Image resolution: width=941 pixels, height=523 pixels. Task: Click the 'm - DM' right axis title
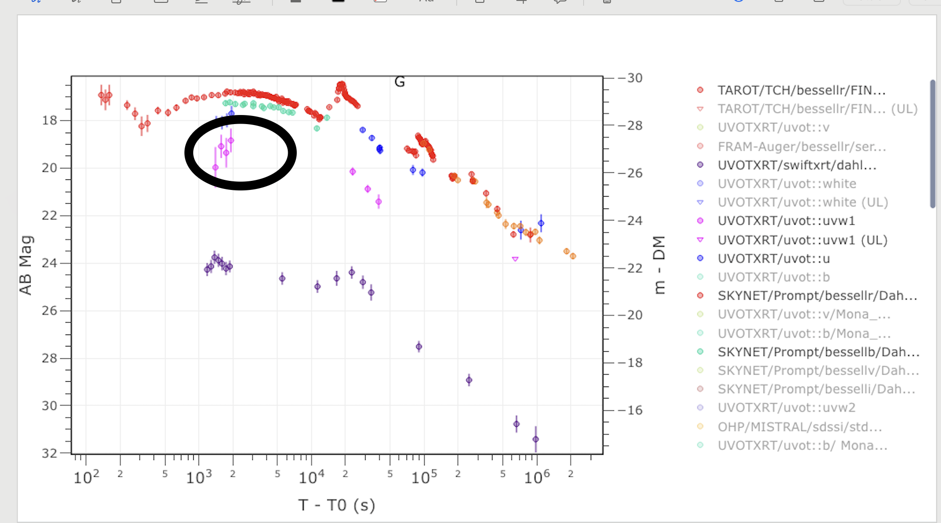(x=659, y=265)
